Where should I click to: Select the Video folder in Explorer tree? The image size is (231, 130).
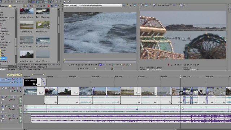(3, 58)
